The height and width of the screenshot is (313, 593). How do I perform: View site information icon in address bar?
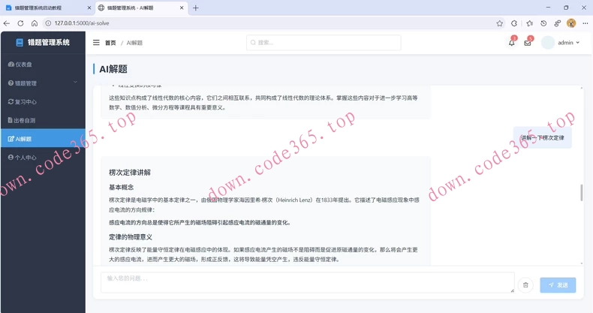48,23
